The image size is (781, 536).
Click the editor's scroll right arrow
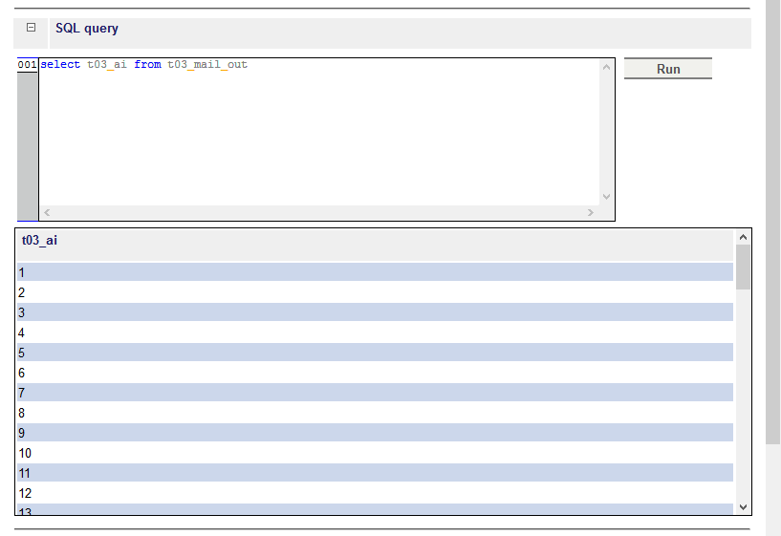[x=590, y=212]
